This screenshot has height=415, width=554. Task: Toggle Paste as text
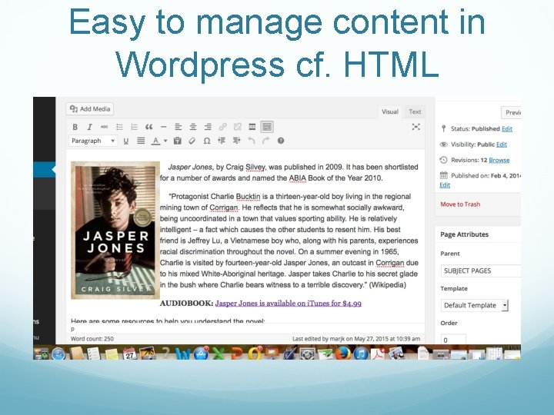[x=178, y=141]
